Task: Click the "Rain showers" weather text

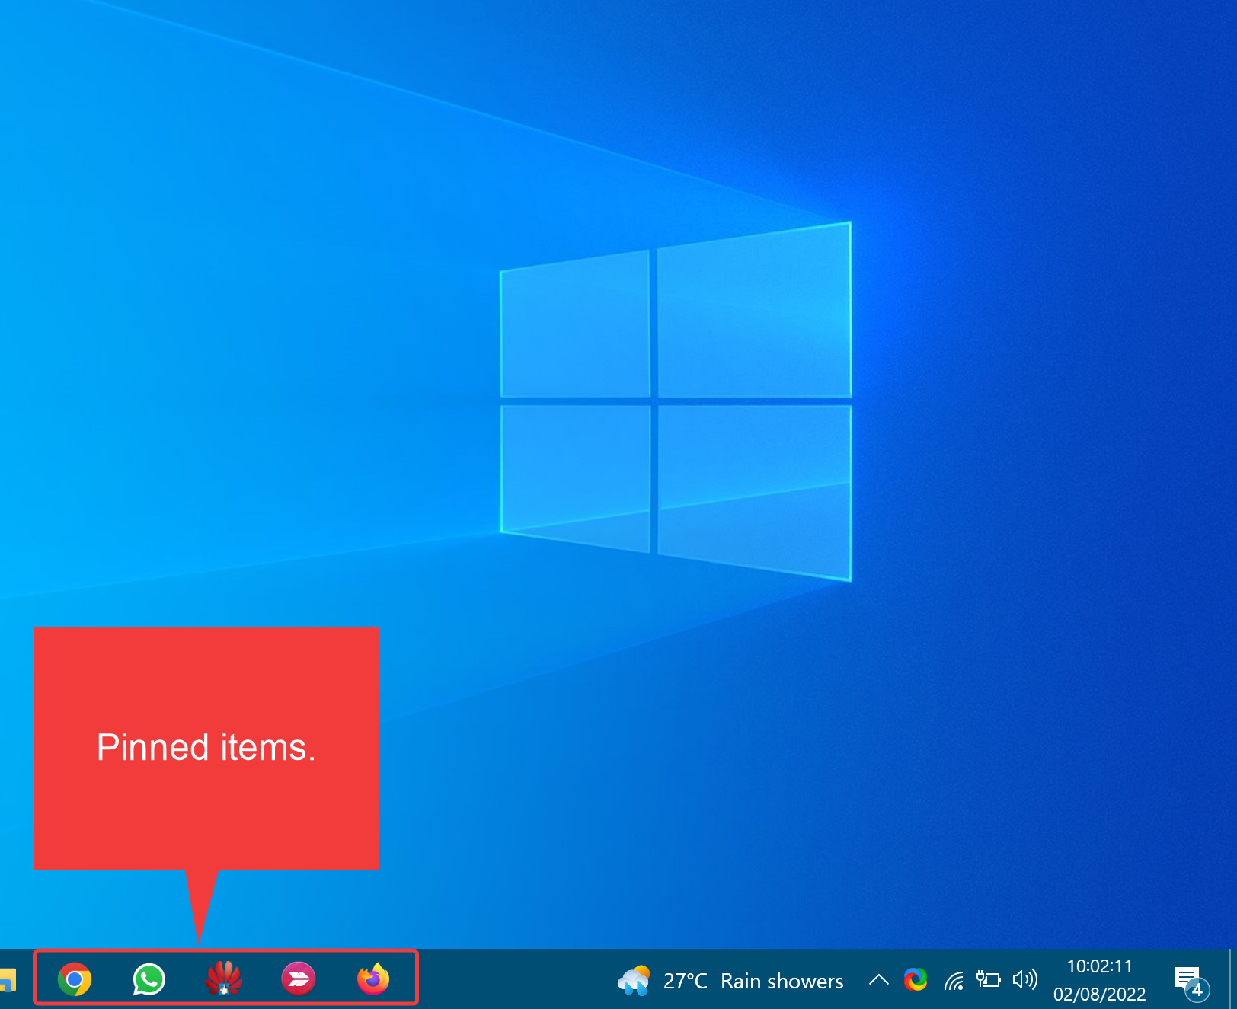Action: pos(782,982)
